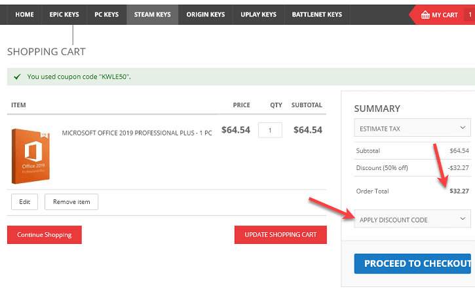The image size is (475, 291).
Task: Open the Office 2019 product thumbnail
Action: [x=31, y=156]
